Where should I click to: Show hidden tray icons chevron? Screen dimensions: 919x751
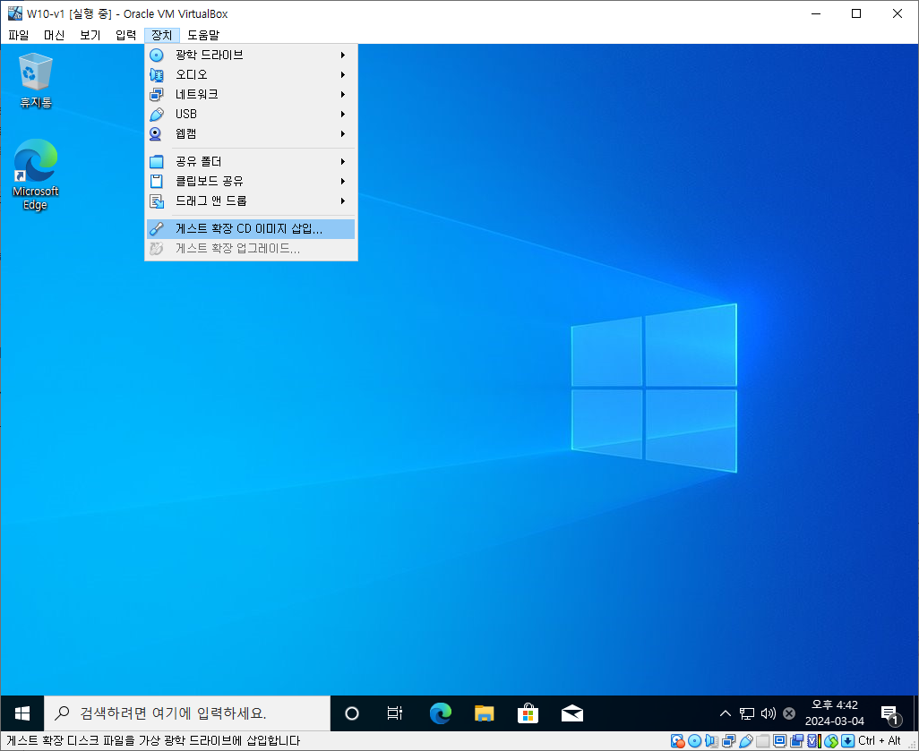(725, 713)
